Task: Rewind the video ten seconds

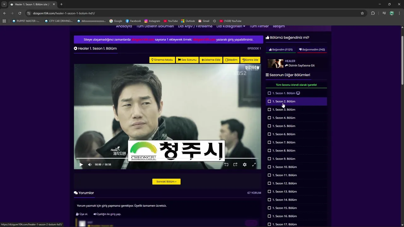Action: [x=226, y=165]
